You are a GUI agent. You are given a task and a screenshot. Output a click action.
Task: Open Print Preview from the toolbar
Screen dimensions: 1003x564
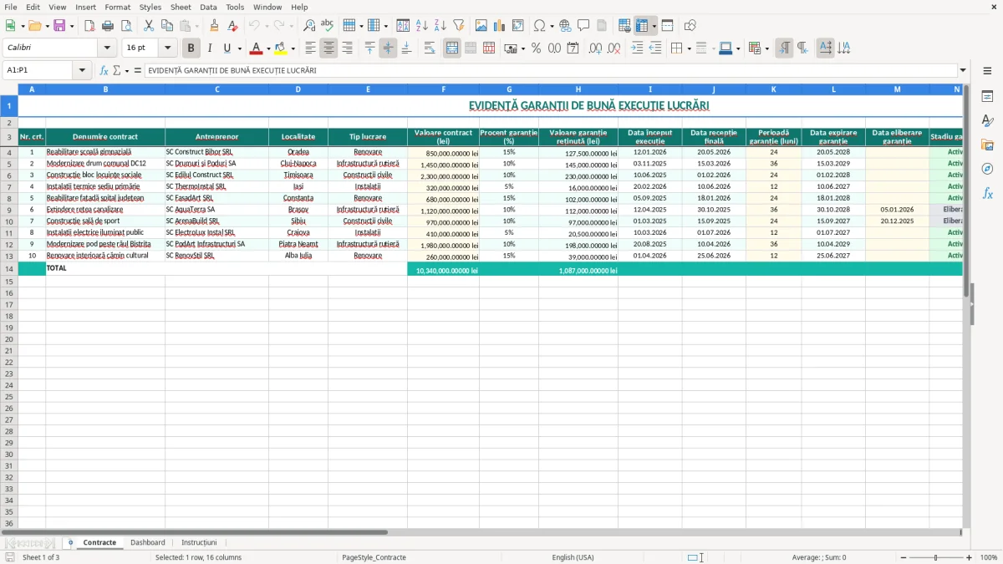pyautogui.click(x=125, y=26)
